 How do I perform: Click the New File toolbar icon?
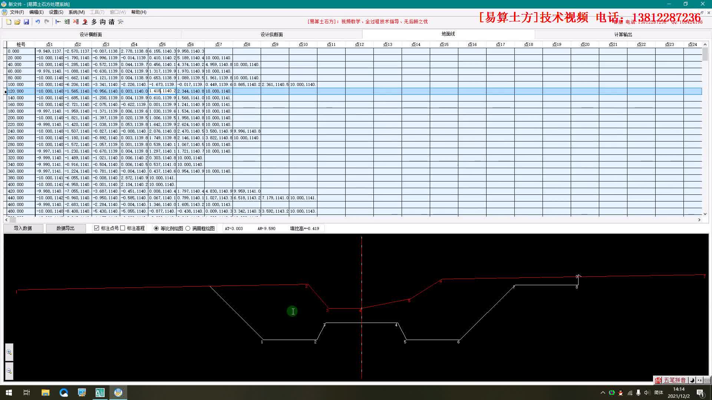tap(9, 22)
